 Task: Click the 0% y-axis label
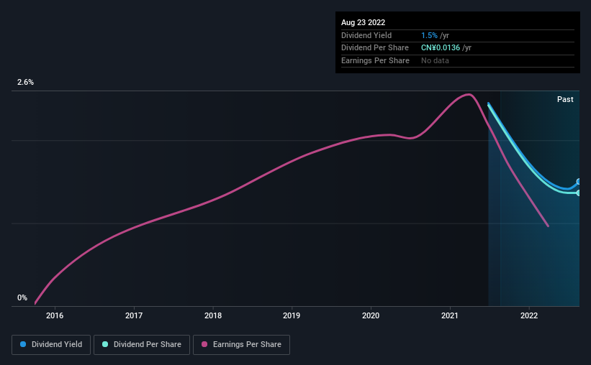(x=22, y=297)
